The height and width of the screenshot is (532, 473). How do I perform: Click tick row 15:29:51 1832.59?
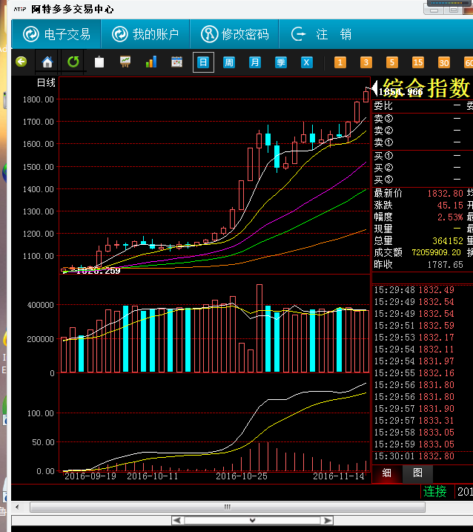click(414, 326)
